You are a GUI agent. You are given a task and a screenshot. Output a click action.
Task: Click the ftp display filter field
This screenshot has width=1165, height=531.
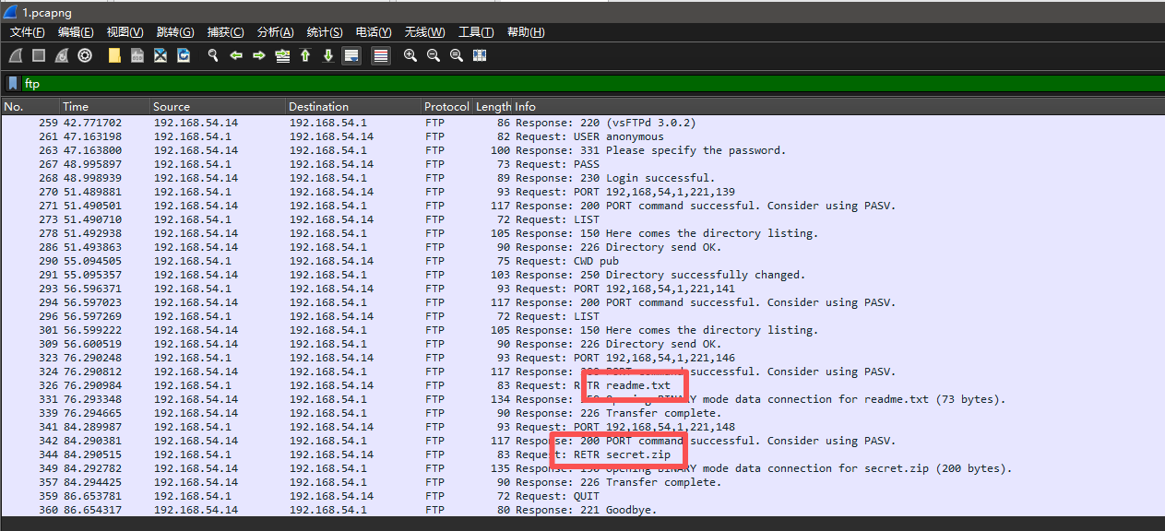(553, 84)
